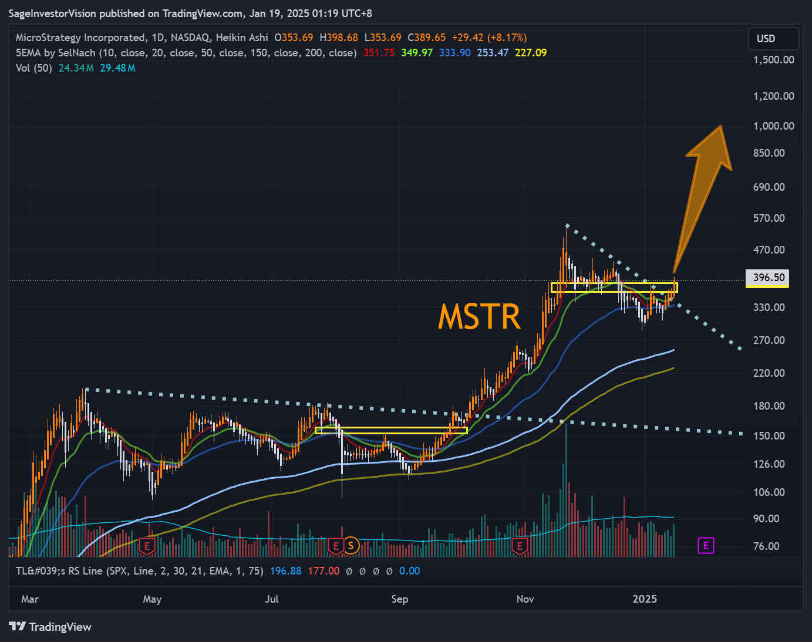Click the 330.00 price axis label
Image resolution: width=812 pixels, height=642 pixels.
(x=769, y=308)
